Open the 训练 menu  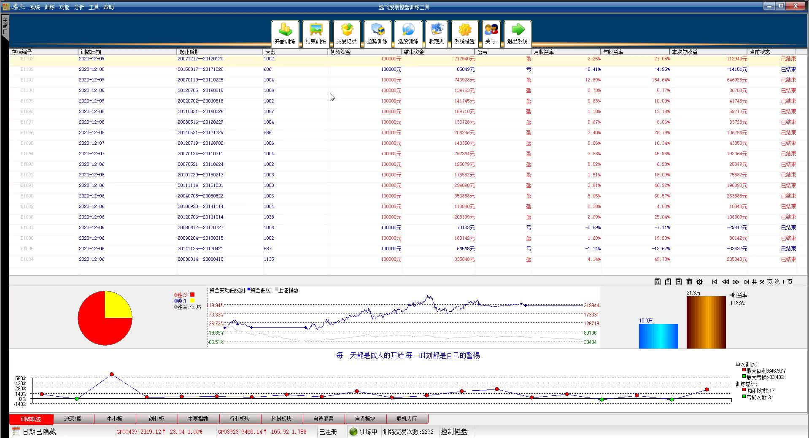tap(50, 7)
